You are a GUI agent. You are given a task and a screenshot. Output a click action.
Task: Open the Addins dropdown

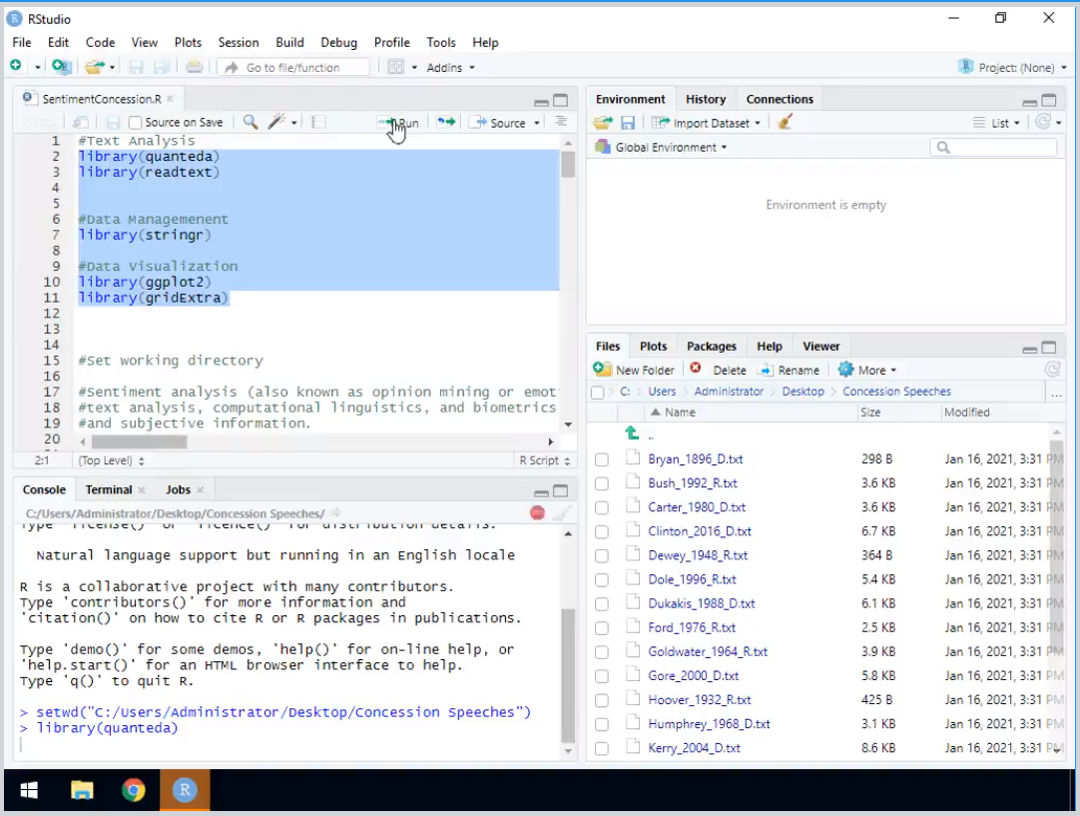pos(448,66)
